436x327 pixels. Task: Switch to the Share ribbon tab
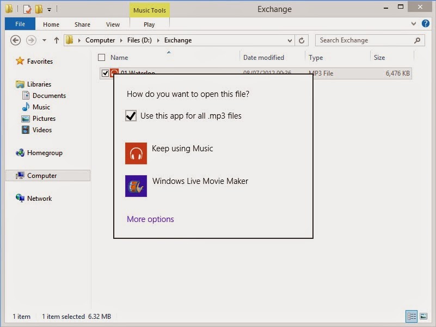coord(82,24)
